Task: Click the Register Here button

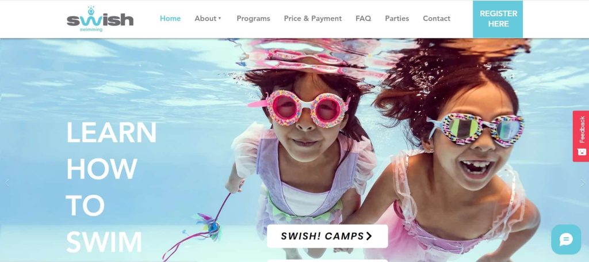Action: click(x=498, y=19)
